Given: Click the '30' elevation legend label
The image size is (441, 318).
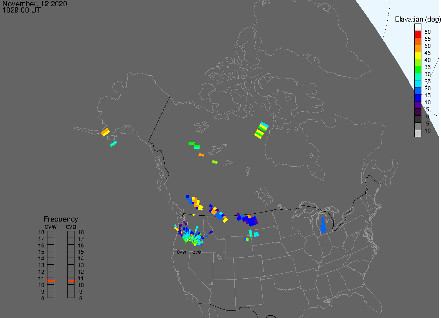Looking at the screenshot, I should click(x=428, y=74).
